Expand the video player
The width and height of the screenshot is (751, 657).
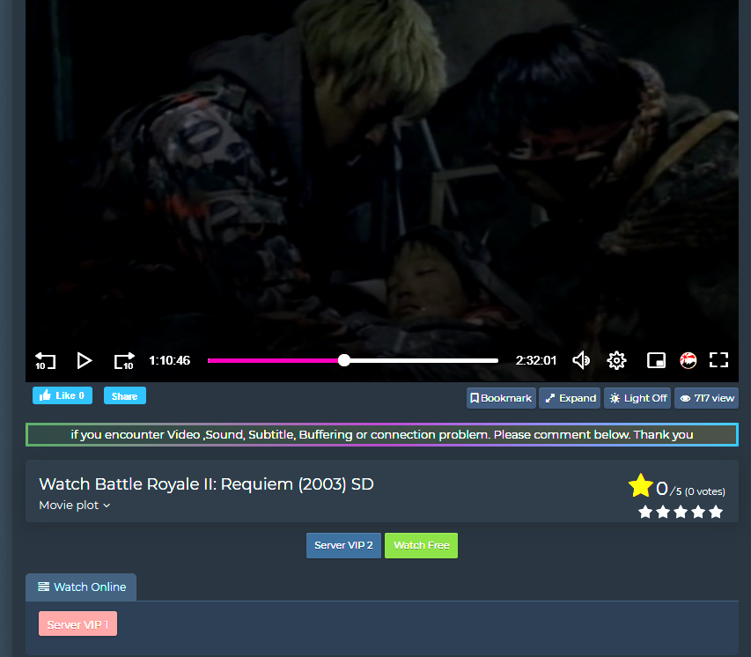click(570, 398)
